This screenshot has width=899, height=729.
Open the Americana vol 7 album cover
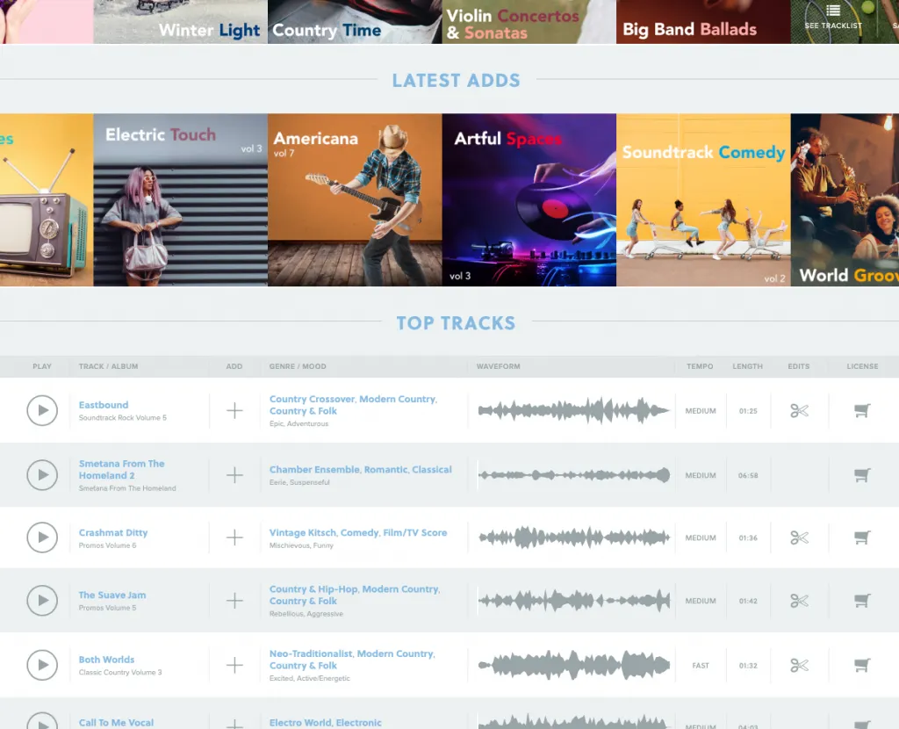tap(355, 199)
